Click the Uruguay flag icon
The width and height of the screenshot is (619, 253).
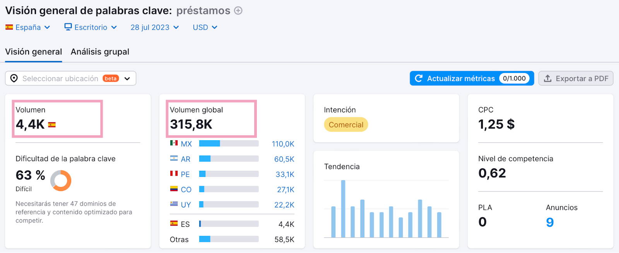[174, 204]
